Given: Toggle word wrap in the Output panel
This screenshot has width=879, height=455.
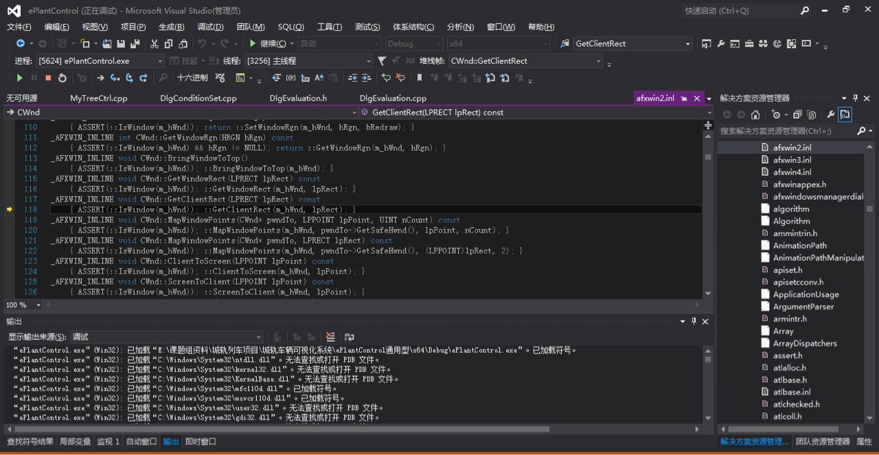Looking at the screenshot, I should [350, 337].
